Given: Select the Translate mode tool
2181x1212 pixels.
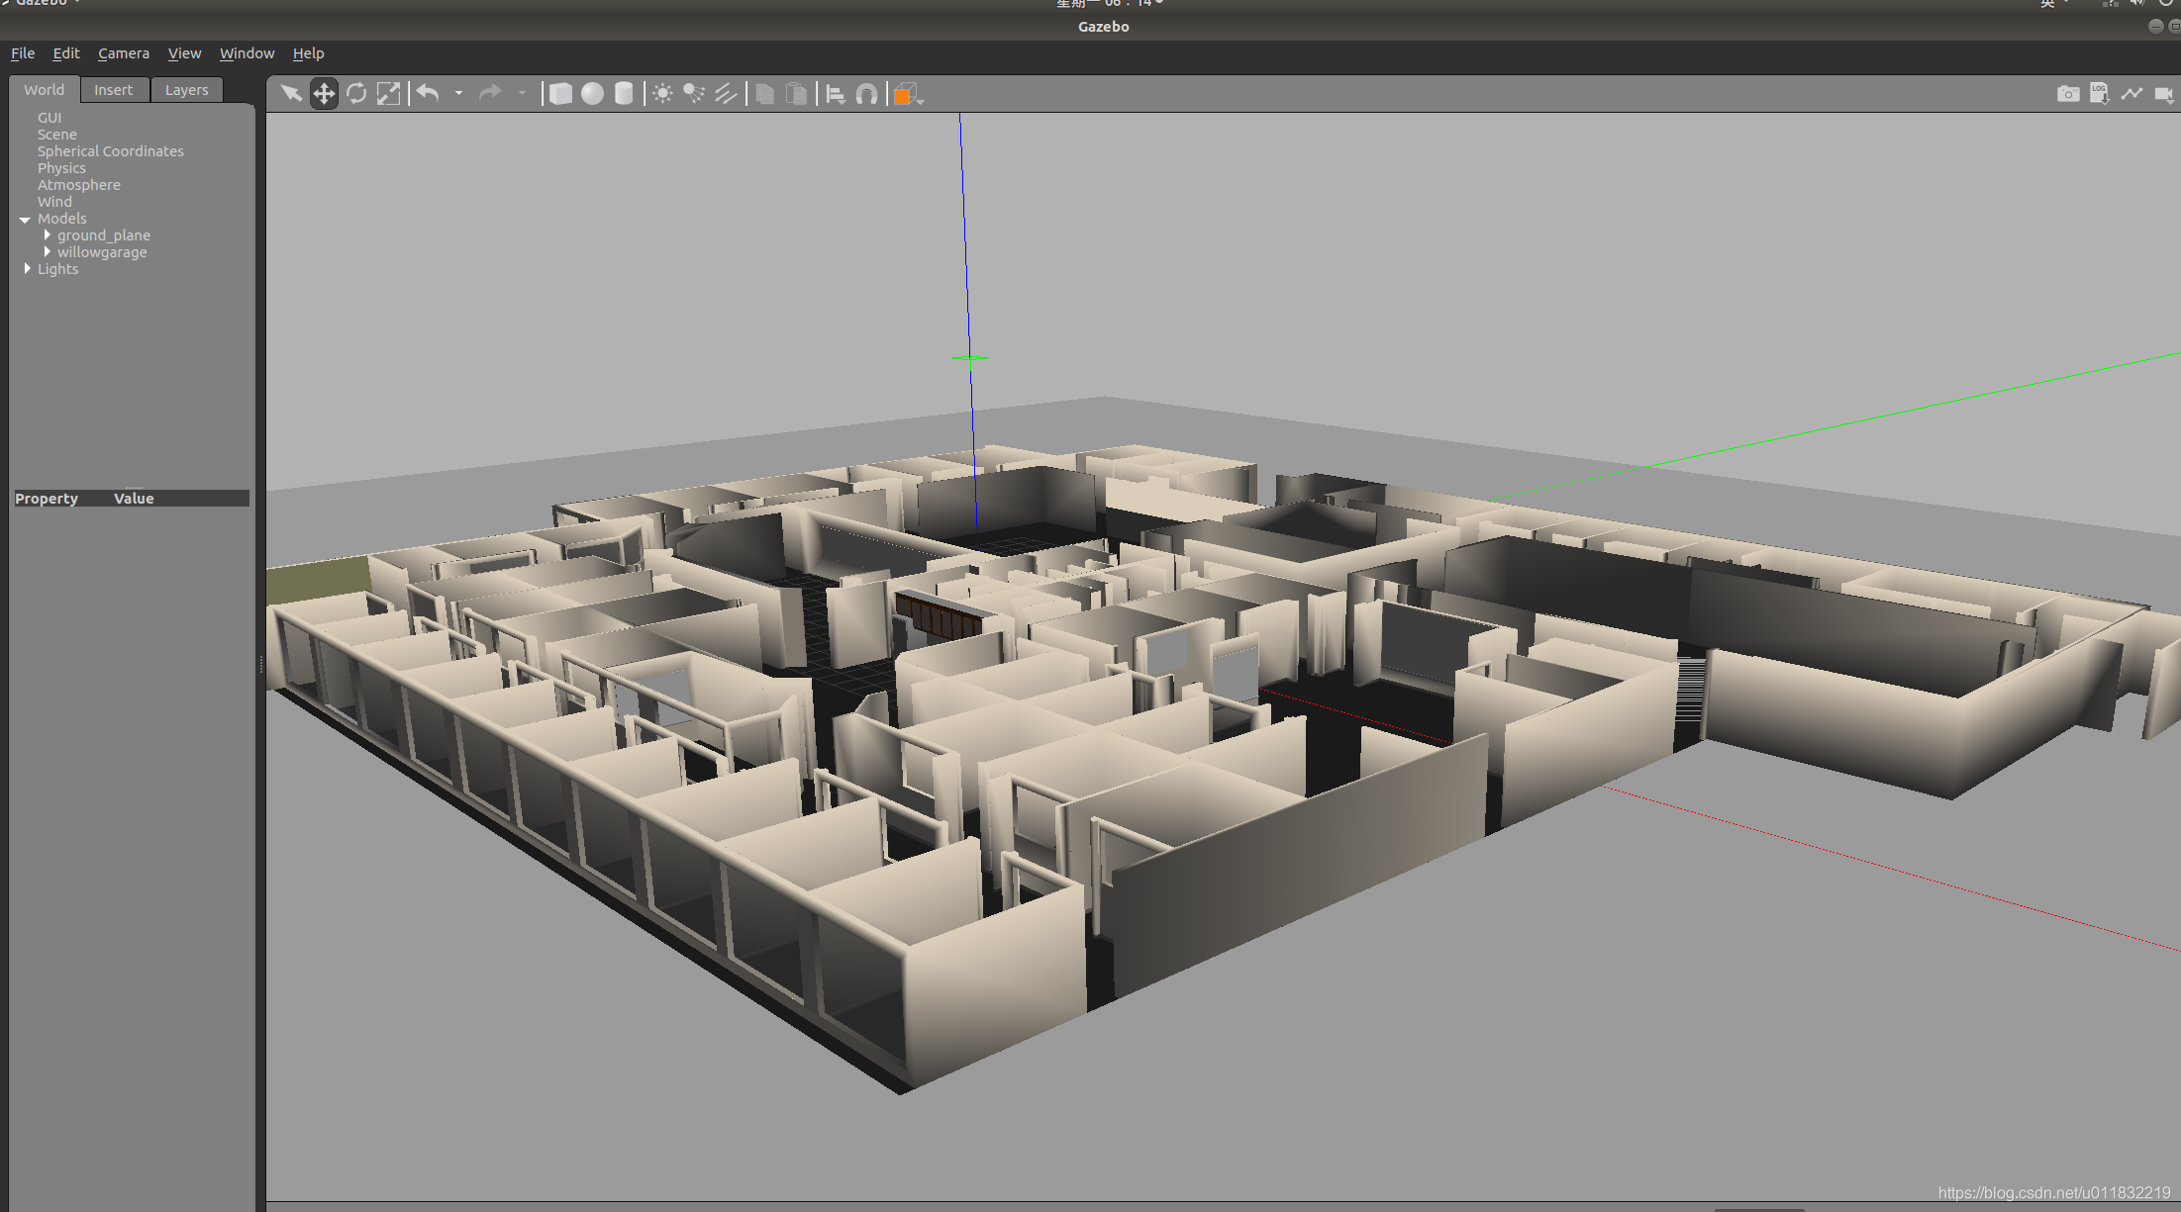Looking at the screenshot, I should (x=324, y=94).
